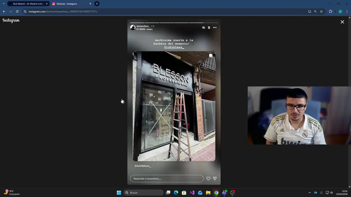Open File Explorer from taskbar
The height and width of the screenshot is (197, 351).
[208, 193]
